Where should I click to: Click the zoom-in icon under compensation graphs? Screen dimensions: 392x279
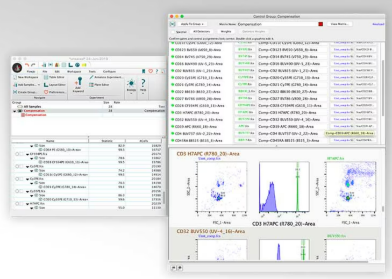tap(180, 268)
